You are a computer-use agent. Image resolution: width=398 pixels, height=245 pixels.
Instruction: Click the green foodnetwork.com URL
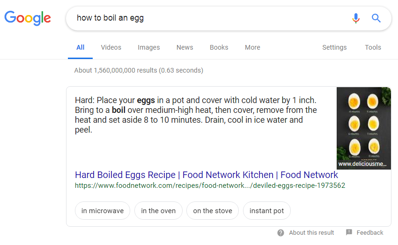(x=210, y=186)
